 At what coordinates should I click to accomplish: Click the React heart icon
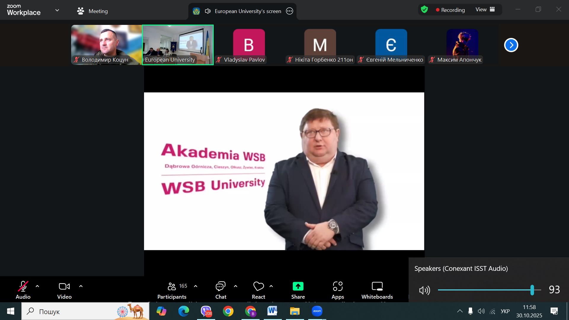coord(258,287)
